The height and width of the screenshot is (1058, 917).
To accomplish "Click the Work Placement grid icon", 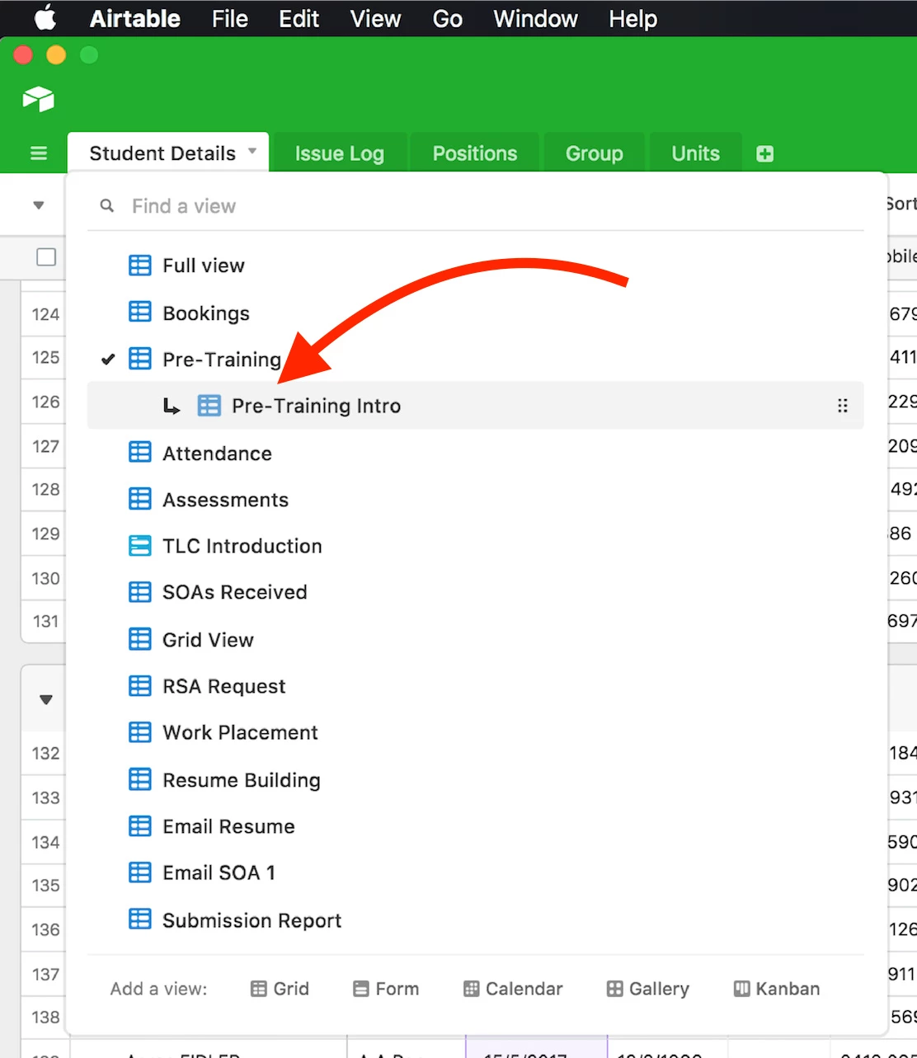I will [x=140, y=732].
